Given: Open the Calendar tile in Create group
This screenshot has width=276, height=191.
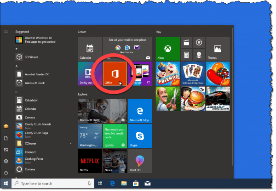Looking at the screenshot, I should pyautogui.click(x=90, y=49).
